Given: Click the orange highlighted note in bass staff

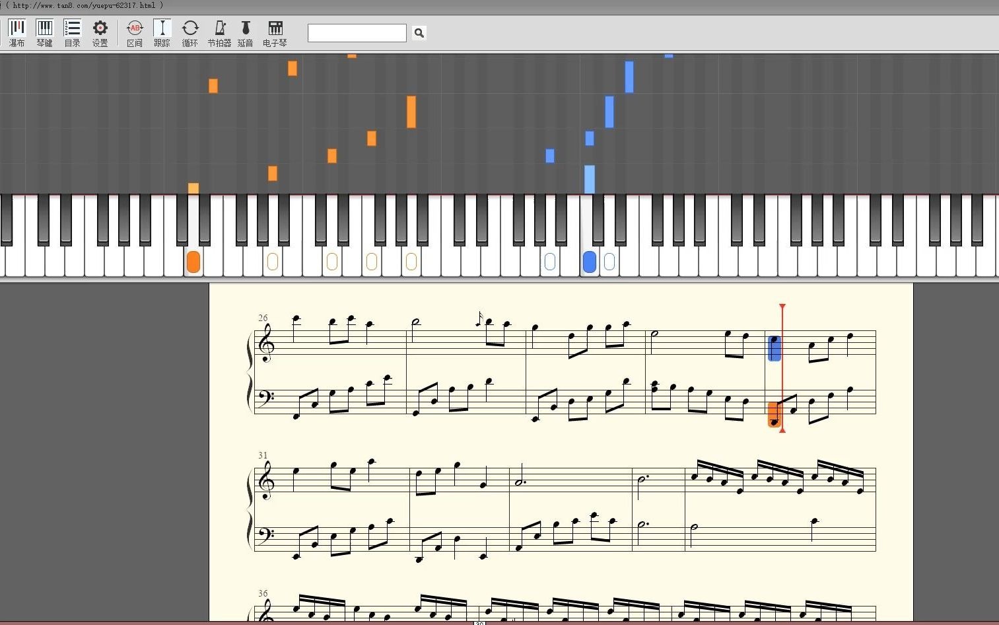Looking at the screenshot, I should [775, 415].
